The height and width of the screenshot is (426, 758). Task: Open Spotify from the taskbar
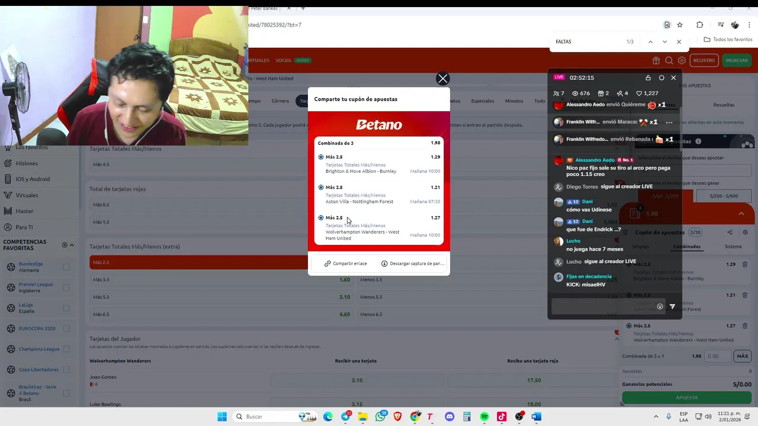pyautogui.click(x=484, y=417)
